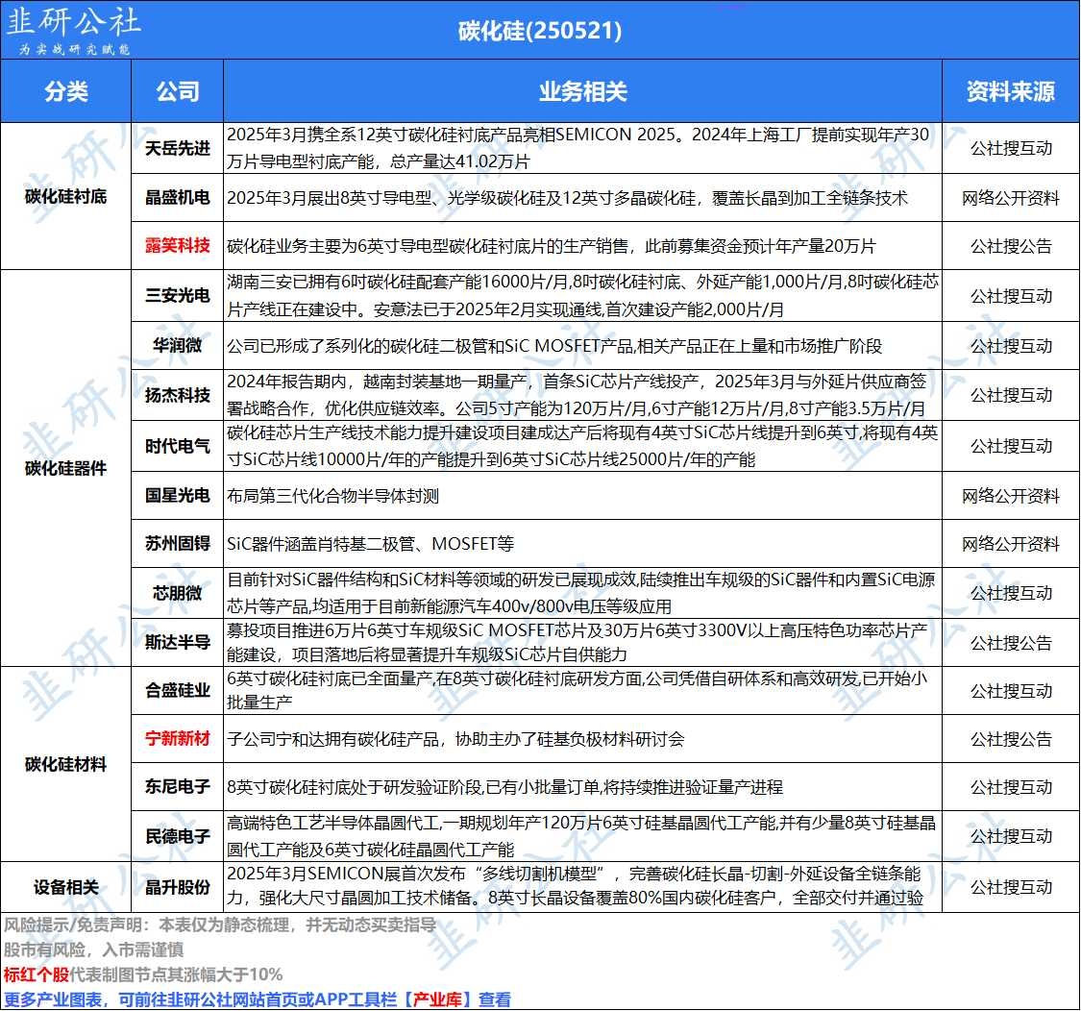Select the 业务相关 column header
This screenshot has width=1081, height=1011.
tap(582, 91)
